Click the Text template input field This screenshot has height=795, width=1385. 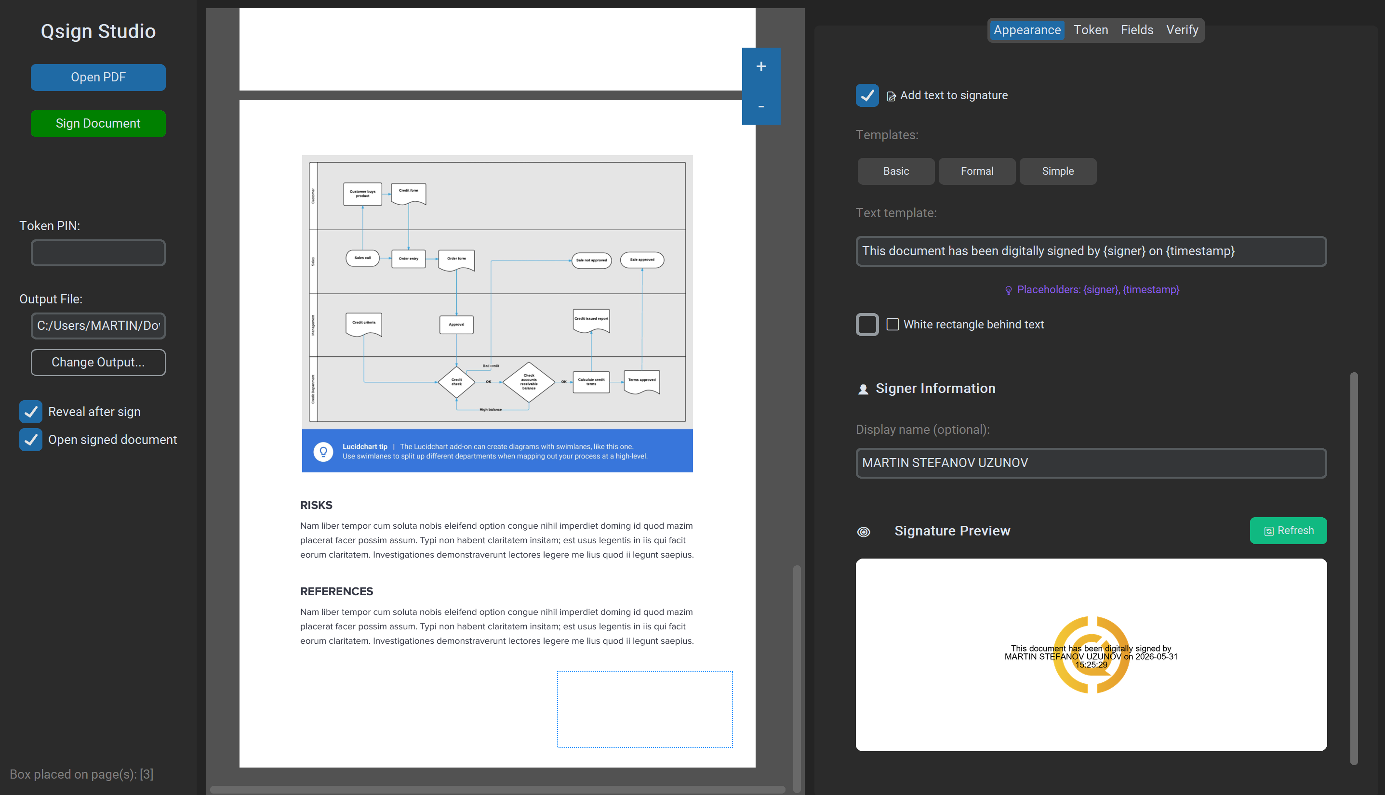[x=1091, y=251]
